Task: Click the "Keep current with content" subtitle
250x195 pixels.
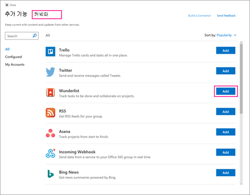Action: coord(42,24)
